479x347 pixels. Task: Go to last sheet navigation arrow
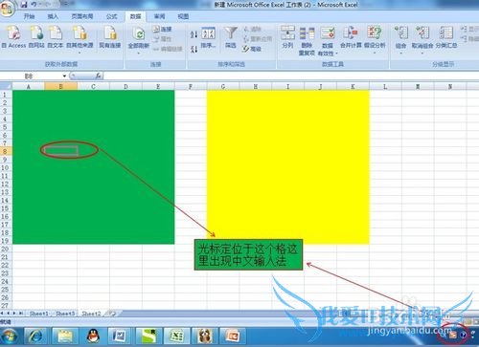[x=21, y=314]
